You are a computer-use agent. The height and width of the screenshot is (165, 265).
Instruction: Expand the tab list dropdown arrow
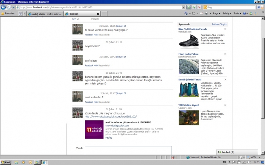pyautogui.click(x=25, y=14)
